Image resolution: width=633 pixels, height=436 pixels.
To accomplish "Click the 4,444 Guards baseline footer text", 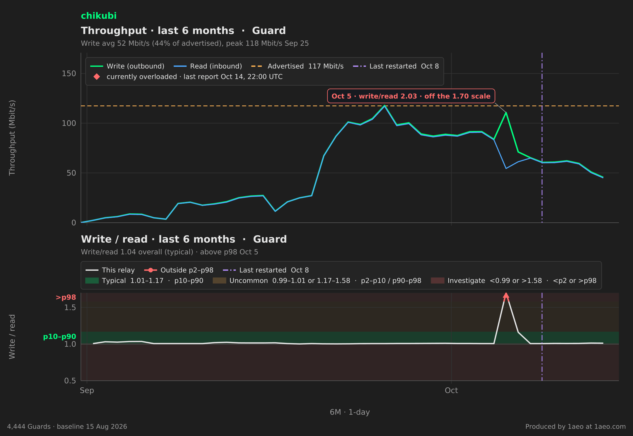I will 67,427.
